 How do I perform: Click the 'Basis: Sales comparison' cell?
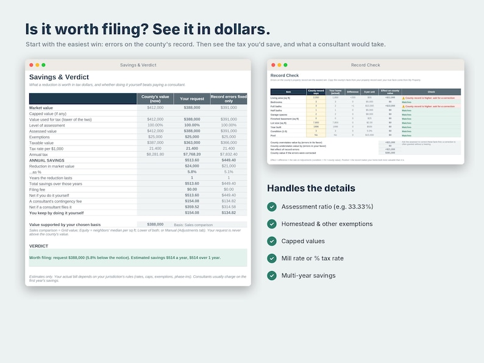point(193,225)
